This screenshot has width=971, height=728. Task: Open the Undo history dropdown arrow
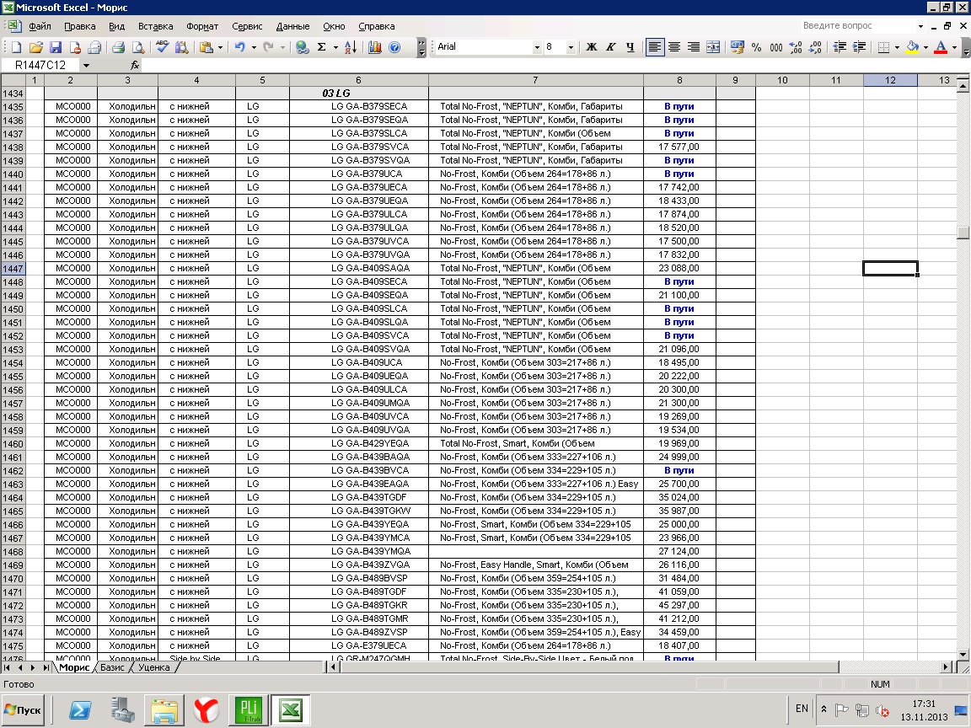tap(253, 47)
